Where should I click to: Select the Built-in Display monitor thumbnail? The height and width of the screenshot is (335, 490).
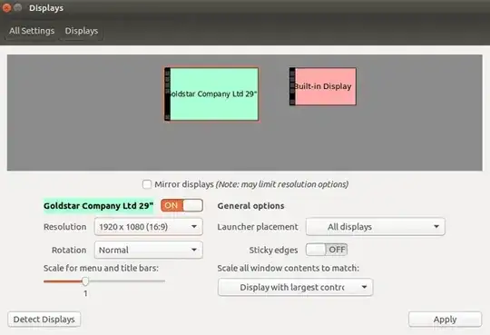tap(323, 86)
